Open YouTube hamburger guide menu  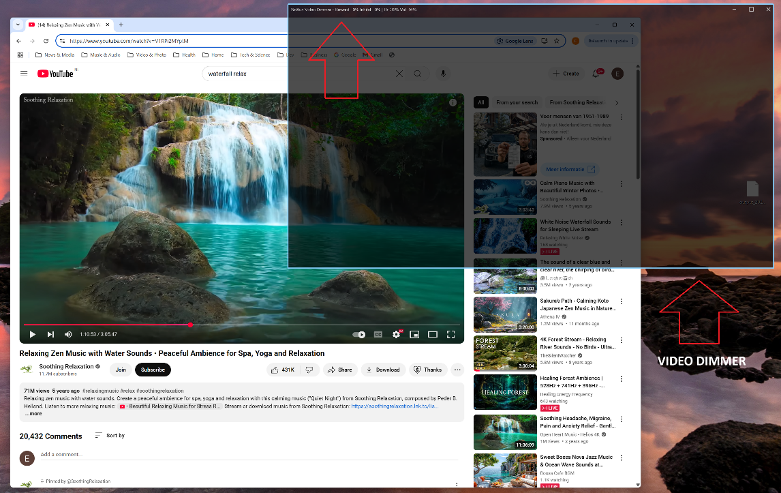[24, 73]
